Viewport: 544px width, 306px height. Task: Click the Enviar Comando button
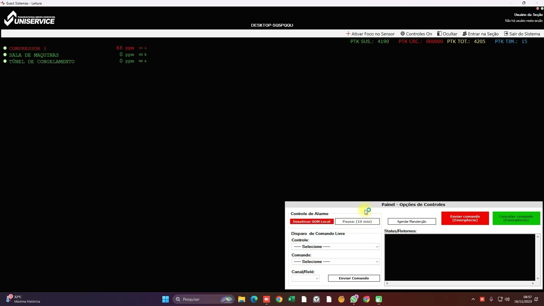[354, 278]
